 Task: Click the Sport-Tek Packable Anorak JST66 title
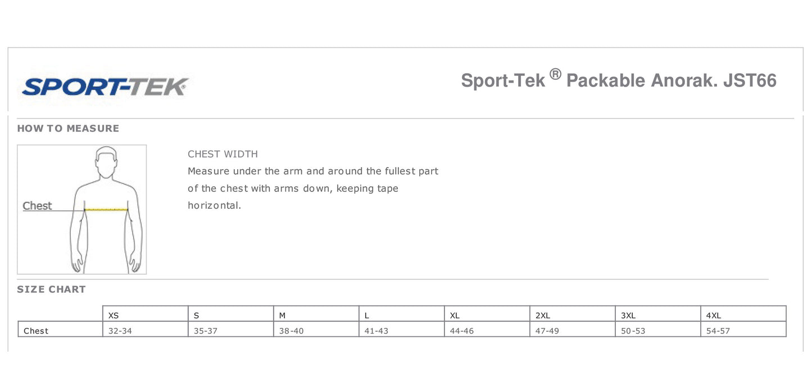point(618,80)
